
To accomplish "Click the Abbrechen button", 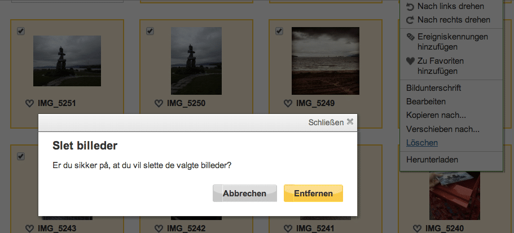I will pos(244,194).
